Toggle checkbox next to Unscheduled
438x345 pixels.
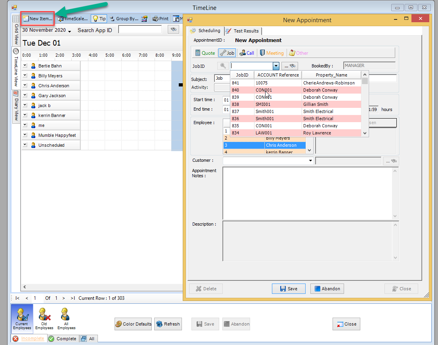pos(25,145)
